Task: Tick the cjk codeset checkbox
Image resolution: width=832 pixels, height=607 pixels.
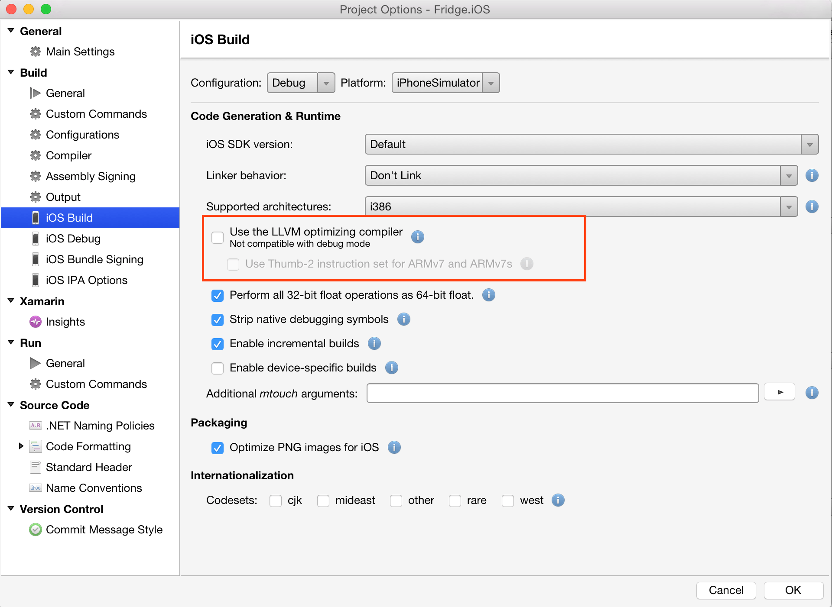Action: [x=276, y=500]
